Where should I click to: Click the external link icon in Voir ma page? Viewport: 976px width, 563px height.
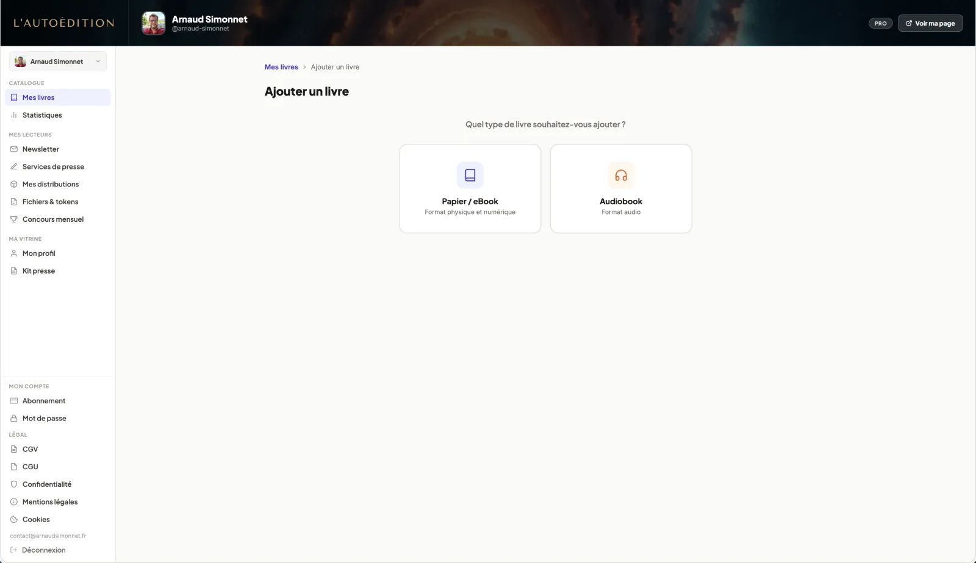[x=909, y=23]
